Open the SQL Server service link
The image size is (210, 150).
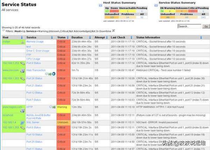coord(33,122)
